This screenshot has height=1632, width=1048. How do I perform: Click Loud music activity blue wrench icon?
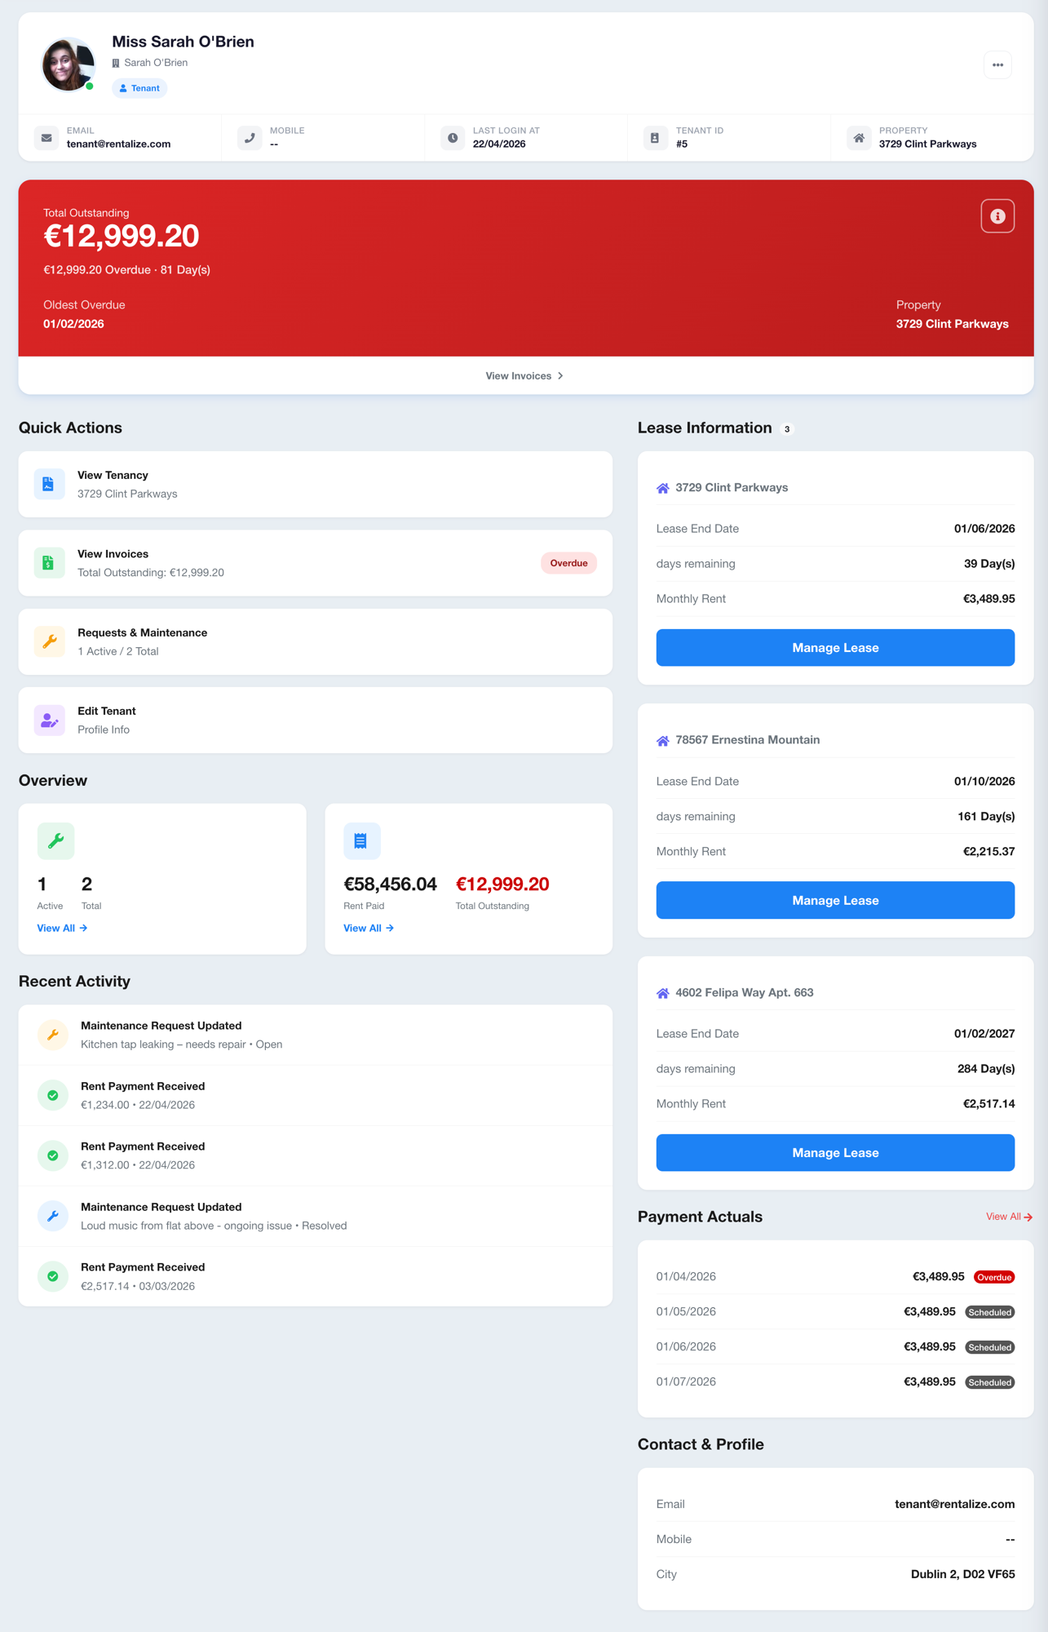pyautogui.click(x=53, y=1216)
